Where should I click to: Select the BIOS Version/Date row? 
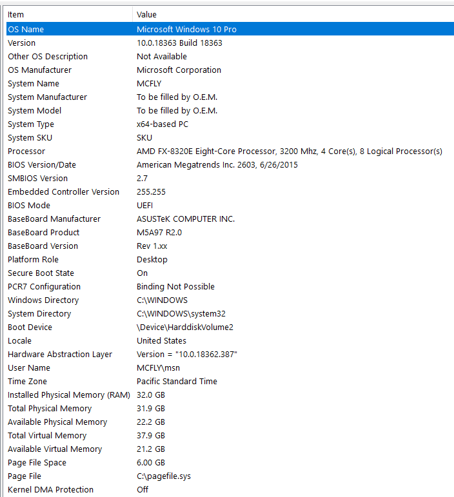pos(230,165)
